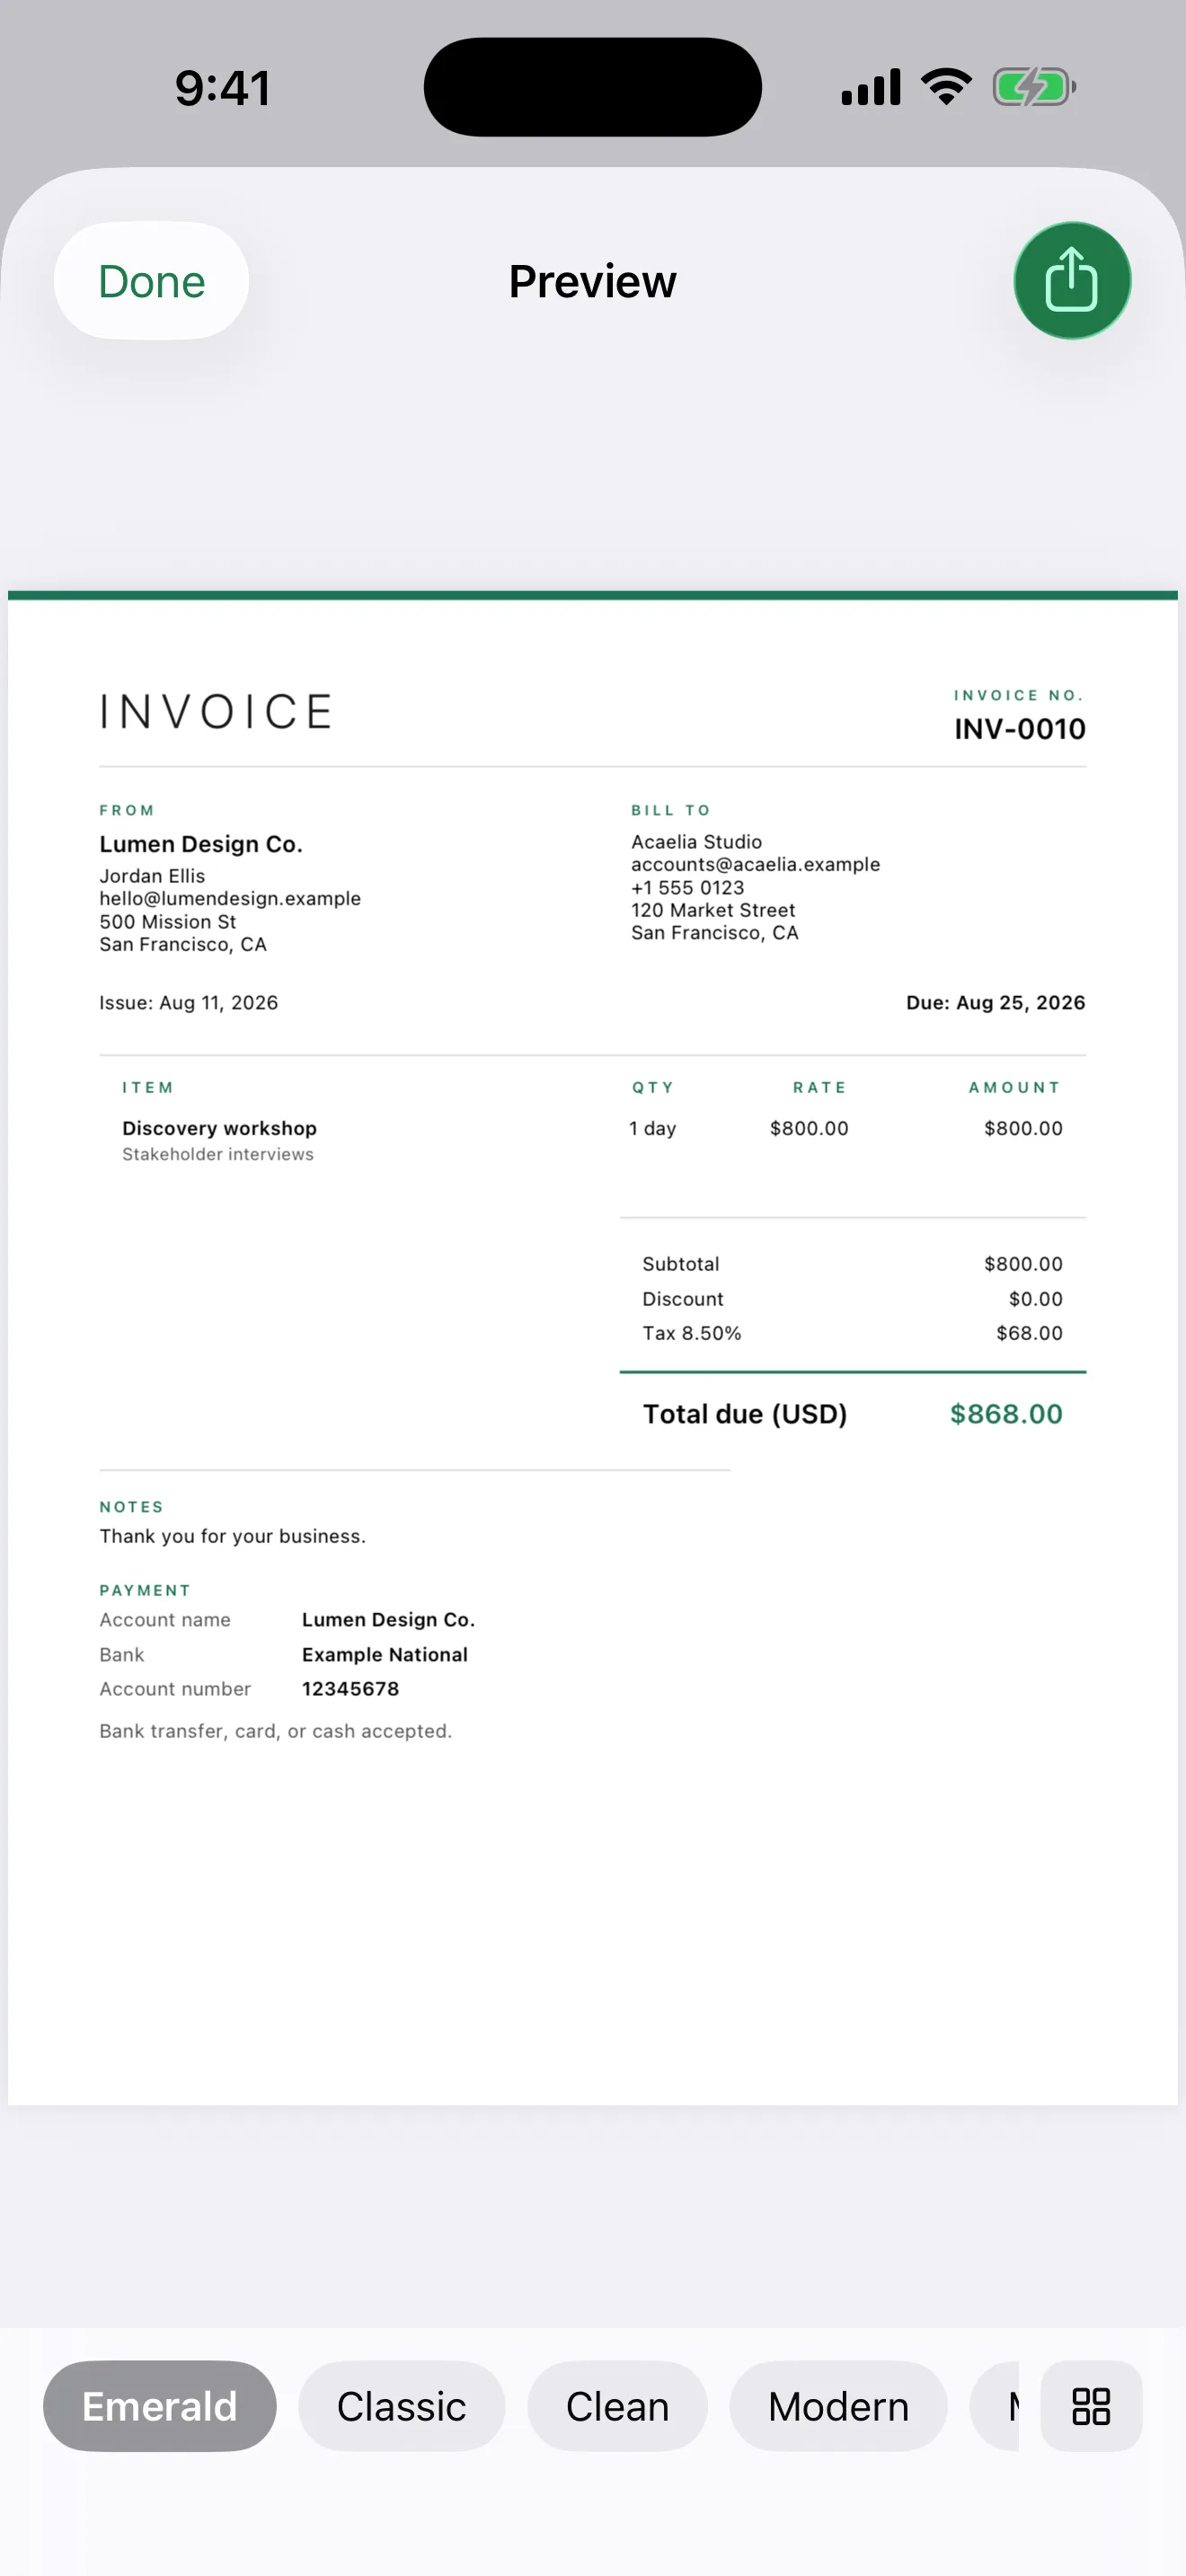Image resolution: width=1186 pixels, height=2576 pixels.
Task: Select the Emerald template
Action: tap(160, 2406)
